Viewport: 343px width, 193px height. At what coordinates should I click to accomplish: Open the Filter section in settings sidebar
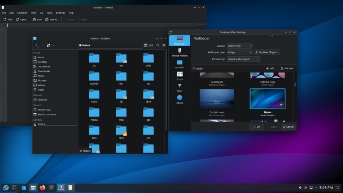(180, 88)
